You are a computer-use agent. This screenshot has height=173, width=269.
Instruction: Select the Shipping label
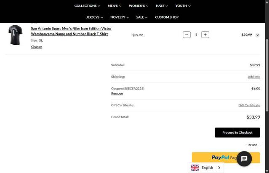[x=118, y=77]
